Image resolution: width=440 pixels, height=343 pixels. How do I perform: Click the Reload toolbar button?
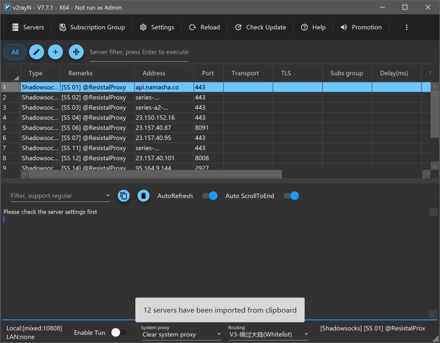point(204,27)
